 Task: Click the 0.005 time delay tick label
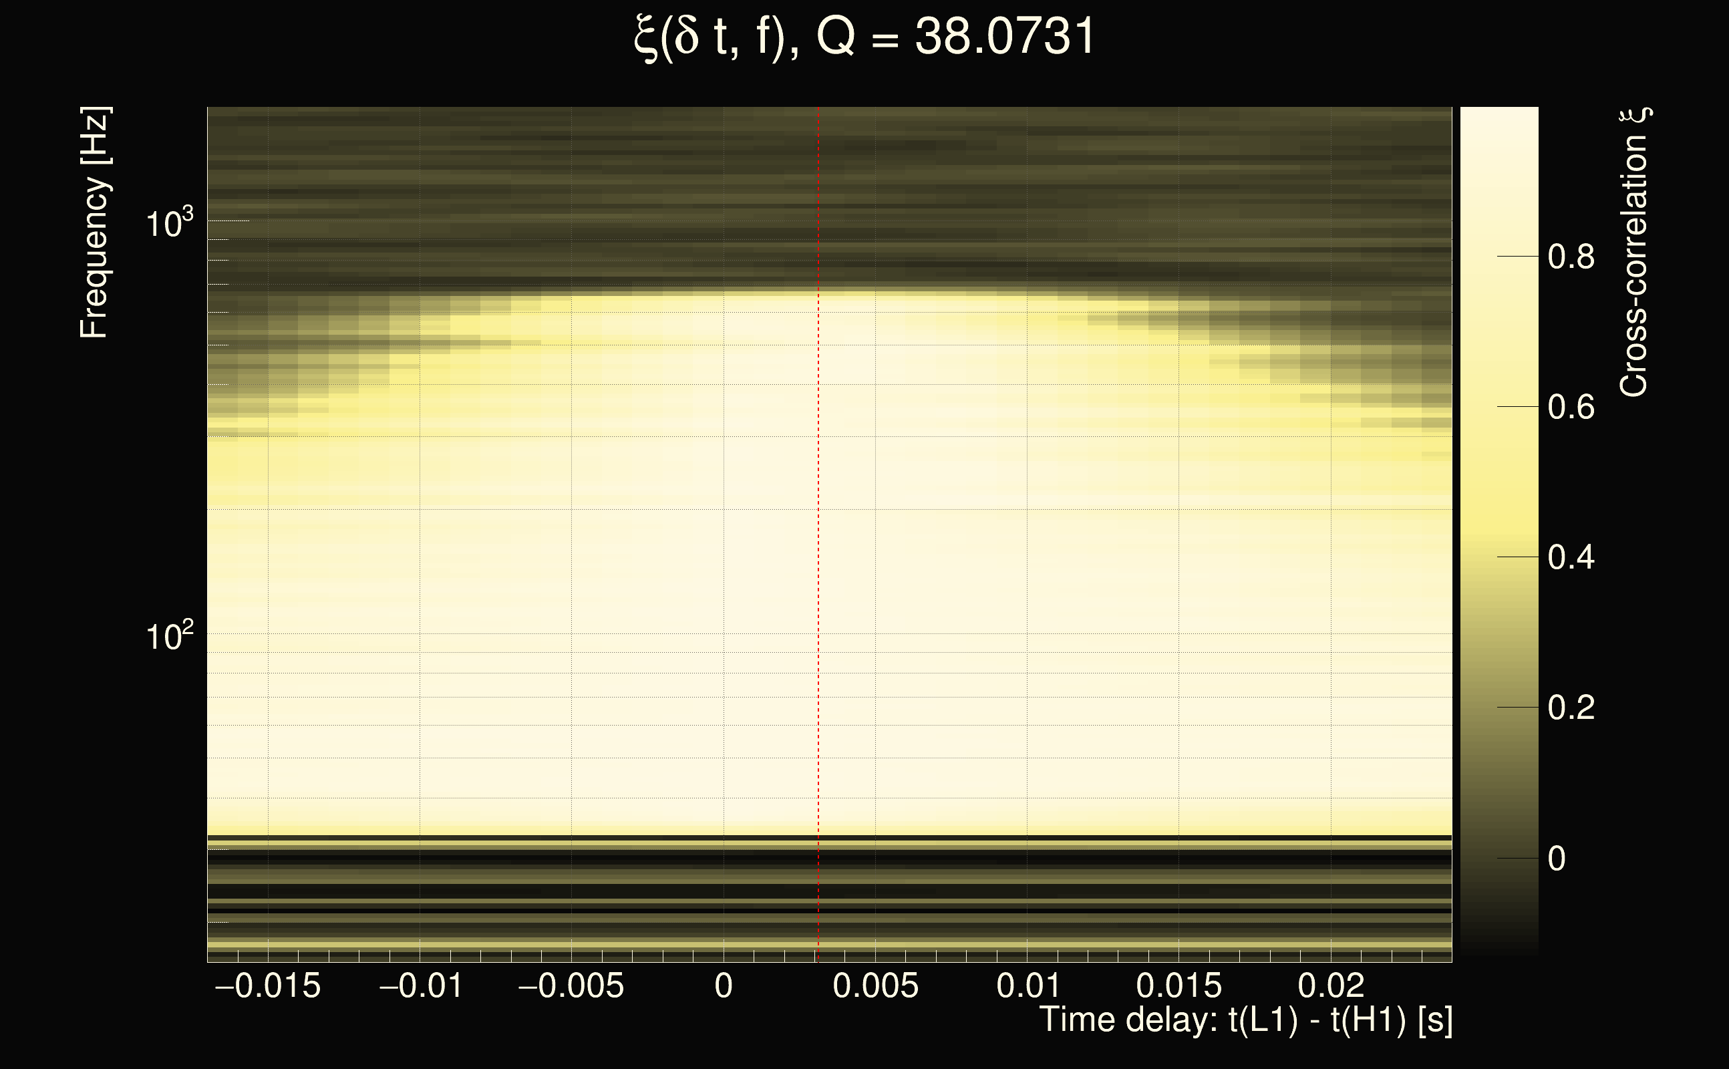[875, 986]
